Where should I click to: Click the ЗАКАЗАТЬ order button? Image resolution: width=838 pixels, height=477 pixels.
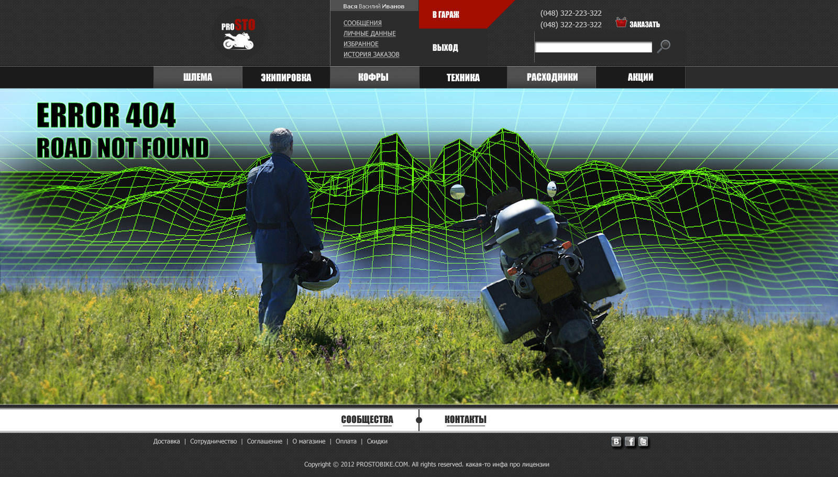(645, 24)
